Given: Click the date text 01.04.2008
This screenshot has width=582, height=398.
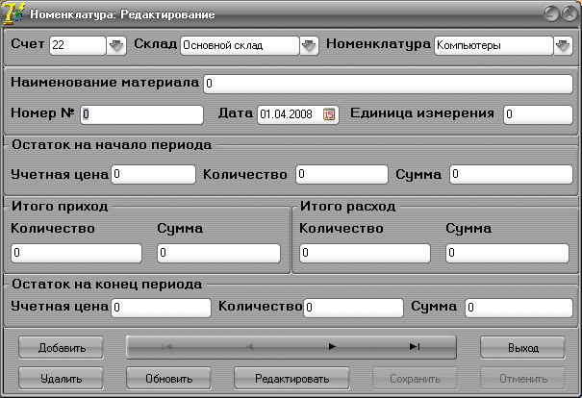Looking at the screenshot, I should click(x=286, y=114).
